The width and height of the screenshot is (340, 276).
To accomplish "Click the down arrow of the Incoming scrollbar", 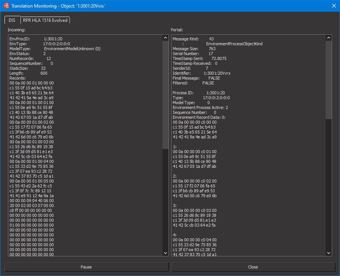I will pyautogui.click(x=165, y=253).
